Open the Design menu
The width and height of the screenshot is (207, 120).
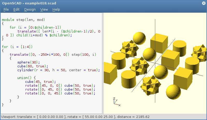30,10
